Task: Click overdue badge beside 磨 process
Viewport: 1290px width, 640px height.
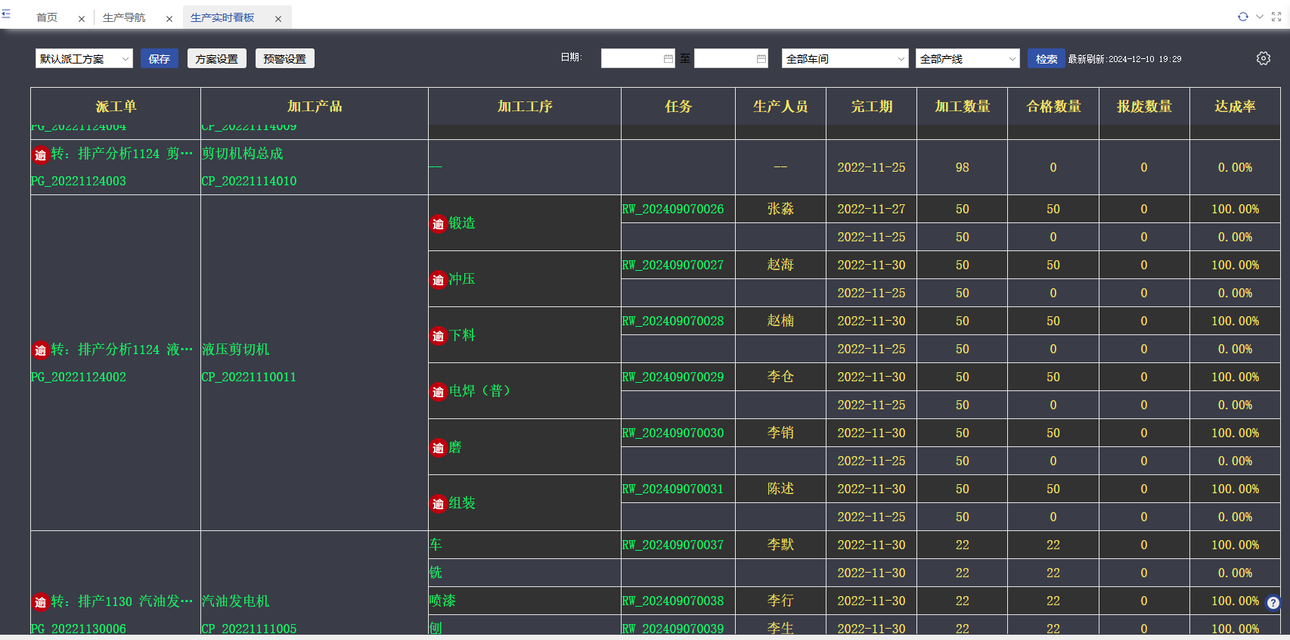Action: 438,448
